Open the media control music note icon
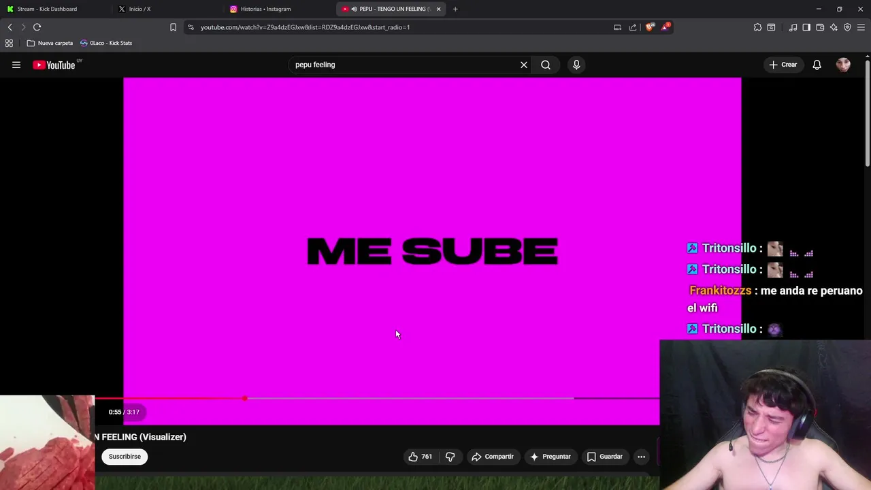Viewport: 871px width, 490px height. coord(793,27)
